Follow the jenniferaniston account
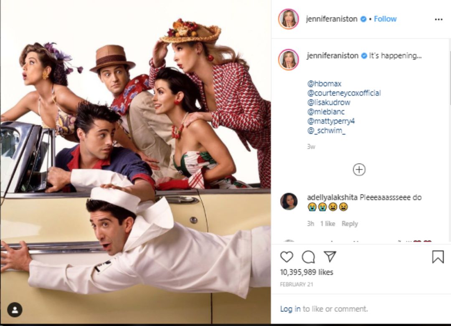 (385, 19)
